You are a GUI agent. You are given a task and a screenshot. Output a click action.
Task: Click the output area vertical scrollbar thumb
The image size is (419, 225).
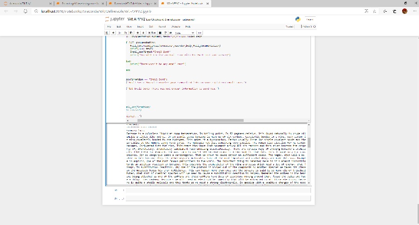coord(309,143)
